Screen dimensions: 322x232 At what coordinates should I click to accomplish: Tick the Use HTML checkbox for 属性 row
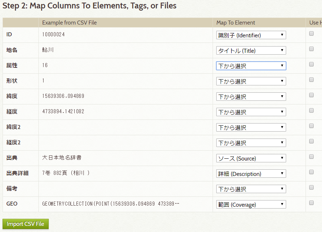point(311,64)
